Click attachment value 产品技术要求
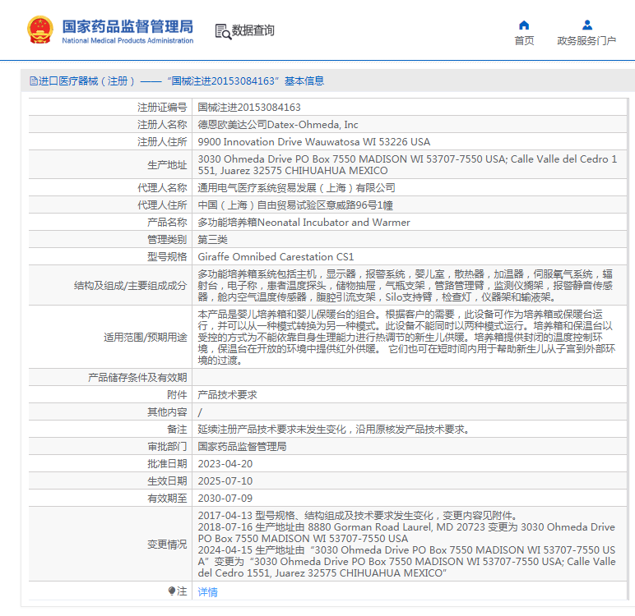The width and height of the screenshot is (635, 616). (x=227, y=395)
